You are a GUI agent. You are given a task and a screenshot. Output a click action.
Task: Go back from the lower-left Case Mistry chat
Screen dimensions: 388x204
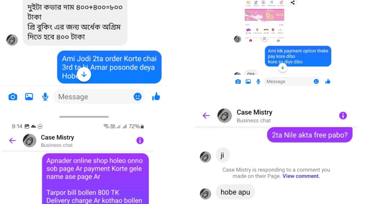(12, 140)
